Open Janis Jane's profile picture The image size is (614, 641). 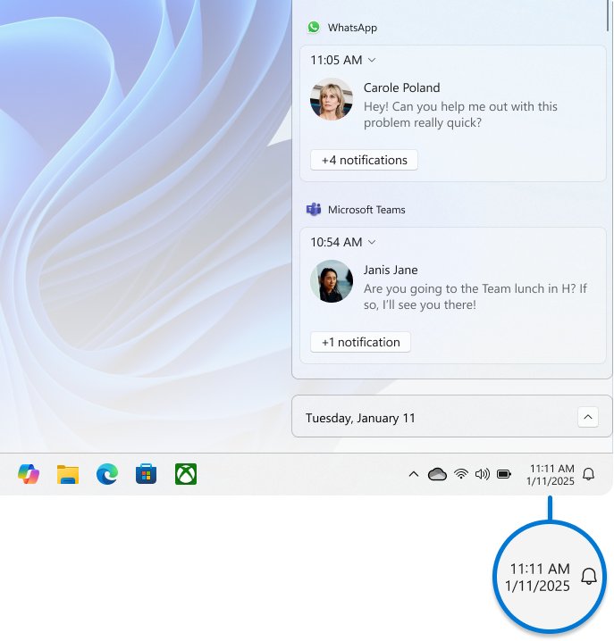pyautogui.click(x=332, y=281)
